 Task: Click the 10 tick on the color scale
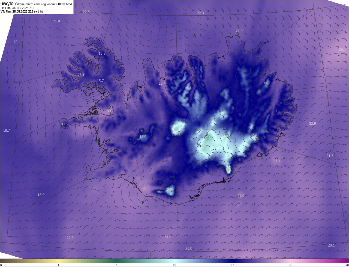tap(174, 265)
